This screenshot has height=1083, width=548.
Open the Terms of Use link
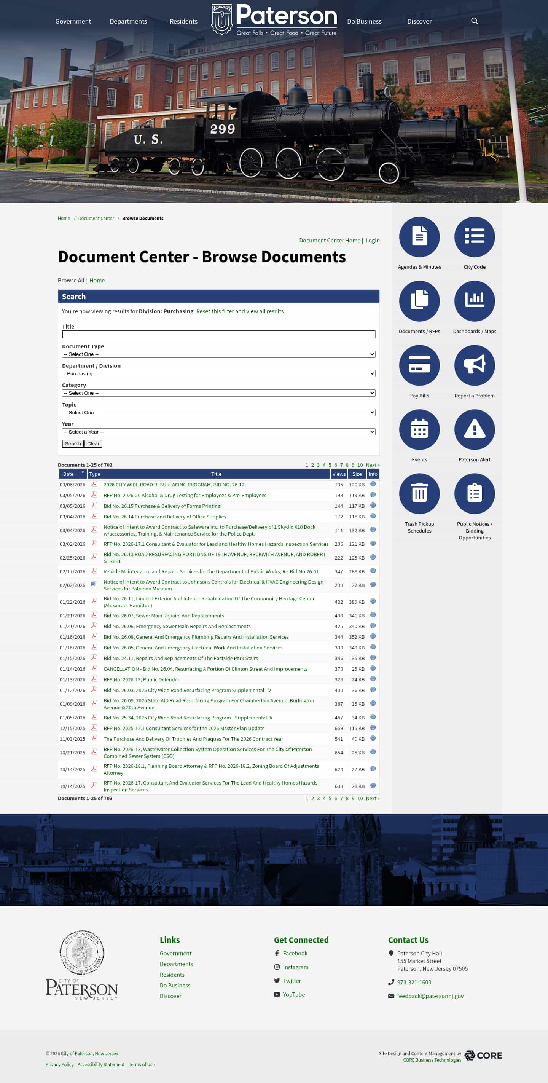click(142, 1064)
